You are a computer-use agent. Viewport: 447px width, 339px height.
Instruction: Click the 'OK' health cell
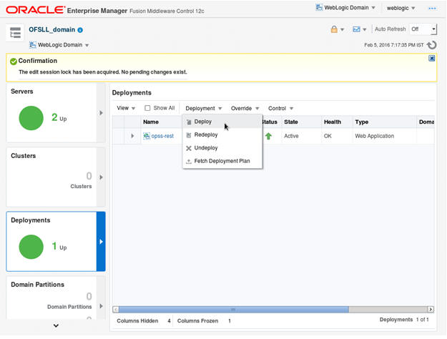pos(328,137)
